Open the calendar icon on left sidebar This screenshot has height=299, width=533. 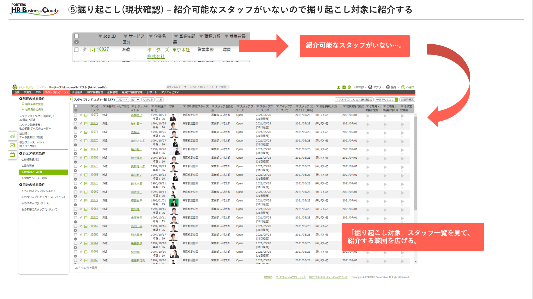tap(12, 154)
